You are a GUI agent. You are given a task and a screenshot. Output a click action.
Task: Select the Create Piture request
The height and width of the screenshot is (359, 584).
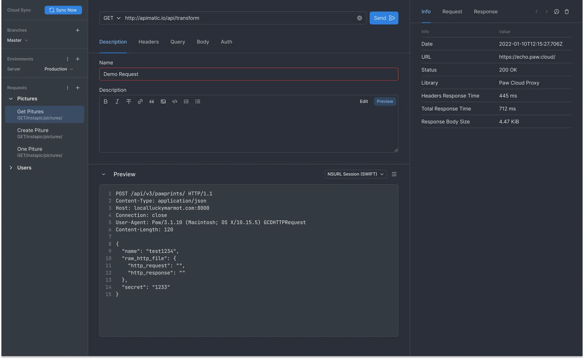coord(44,133)
